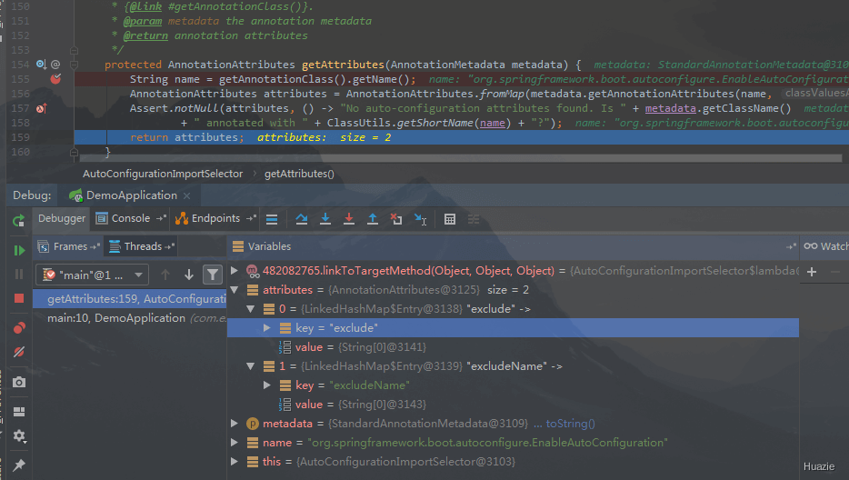Click the override icon at line 154

41,65
